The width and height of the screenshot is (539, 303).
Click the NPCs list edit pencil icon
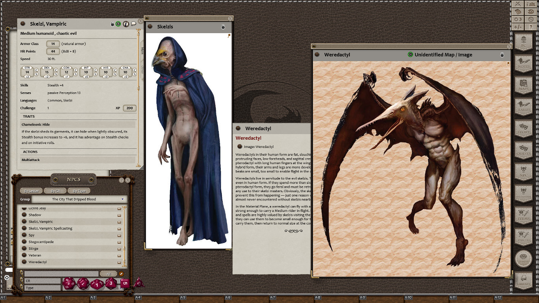[121, 273]
